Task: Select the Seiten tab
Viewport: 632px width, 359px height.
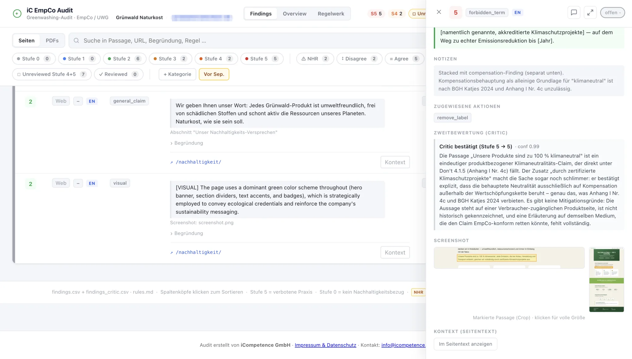Action: [27, 40]
